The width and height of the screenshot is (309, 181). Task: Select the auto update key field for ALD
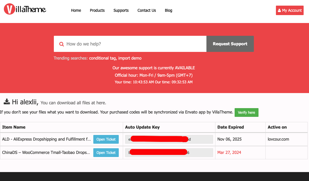tap(169, 139)
